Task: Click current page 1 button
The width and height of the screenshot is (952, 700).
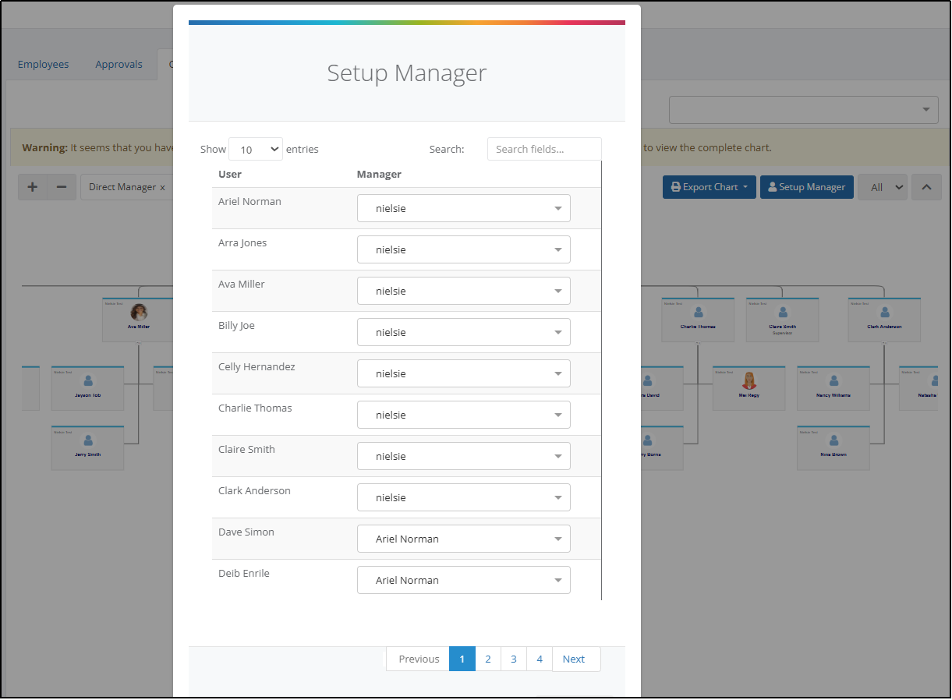Action: [462, 659]
